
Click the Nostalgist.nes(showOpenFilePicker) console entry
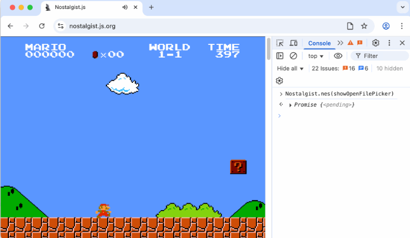pos(339,93)
